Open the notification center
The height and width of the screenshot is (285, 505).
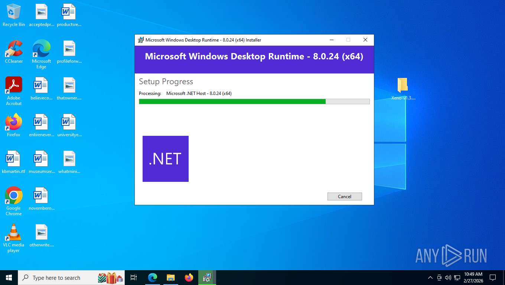[x=493, y=278]
